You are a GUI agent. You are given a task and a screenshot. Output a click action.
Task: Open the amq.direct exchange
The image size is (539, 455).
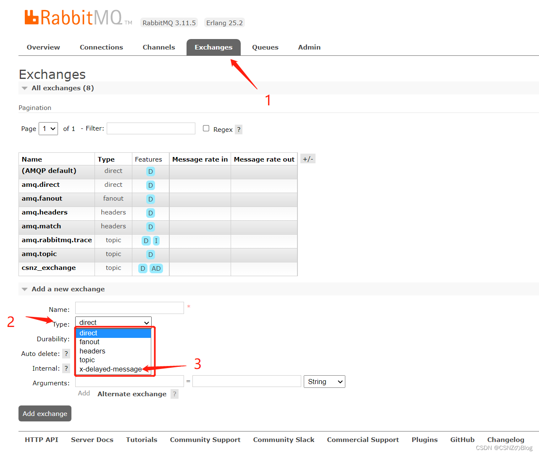pos(41,185)
